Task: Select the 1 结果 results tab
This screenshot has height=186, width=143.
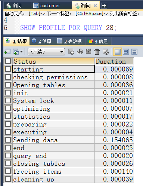Action: 17,41
